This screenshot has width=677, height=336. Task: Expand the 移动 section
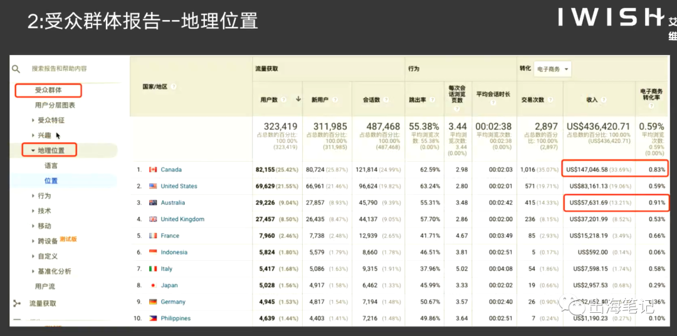pyautogui.click(x=33, y=226)
